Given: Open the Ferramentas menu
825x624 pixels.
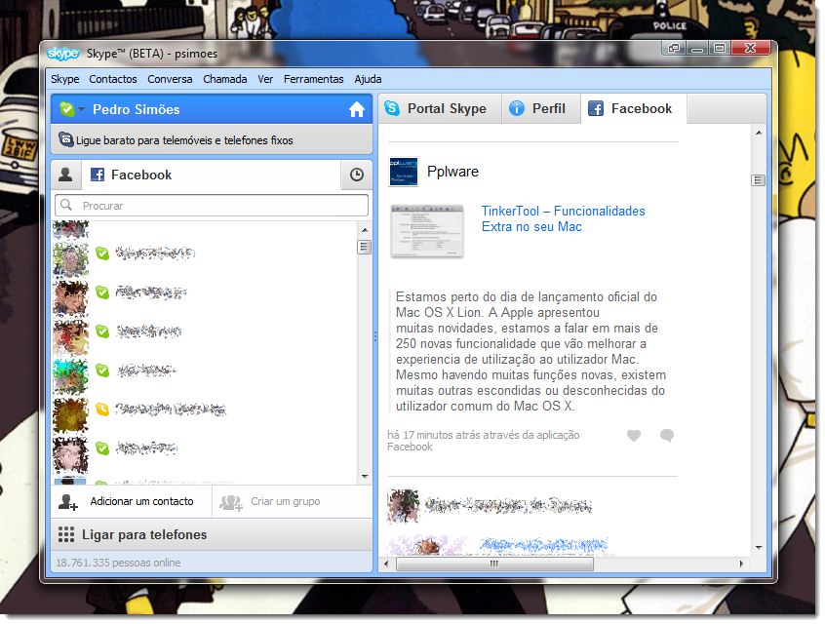Looking at the screenshot, I should click(x=313, y=79).
